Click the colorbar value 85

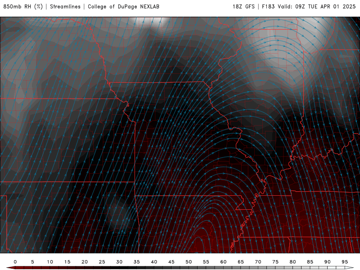click(x=310, y=262)
